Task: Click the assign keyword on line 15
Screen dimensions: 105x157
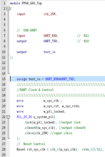Action: click(x=22, y=79)
